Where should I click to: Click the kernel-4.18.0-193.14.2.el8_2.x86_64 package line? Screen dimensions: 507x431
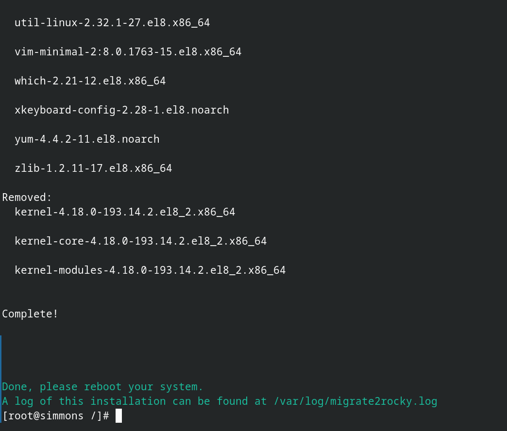125,212
